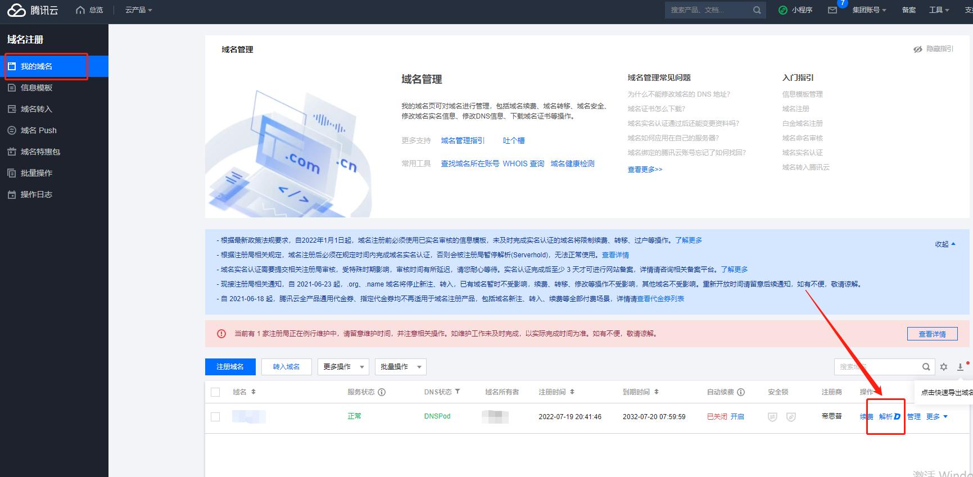The height and width of the screenshot is (477, 973).
Task: Open FAQ 域名如何应用在自己的服务器?
Action: (x=673, y=138)
